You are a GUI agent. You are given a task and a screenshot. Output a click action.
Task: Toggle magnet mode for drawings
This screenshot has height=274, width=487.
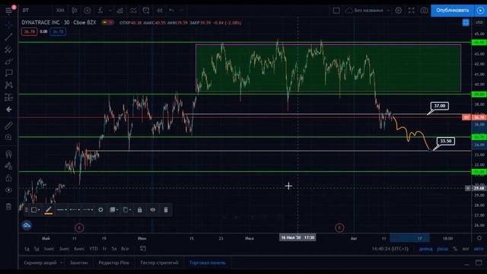[x=8, y=154]
